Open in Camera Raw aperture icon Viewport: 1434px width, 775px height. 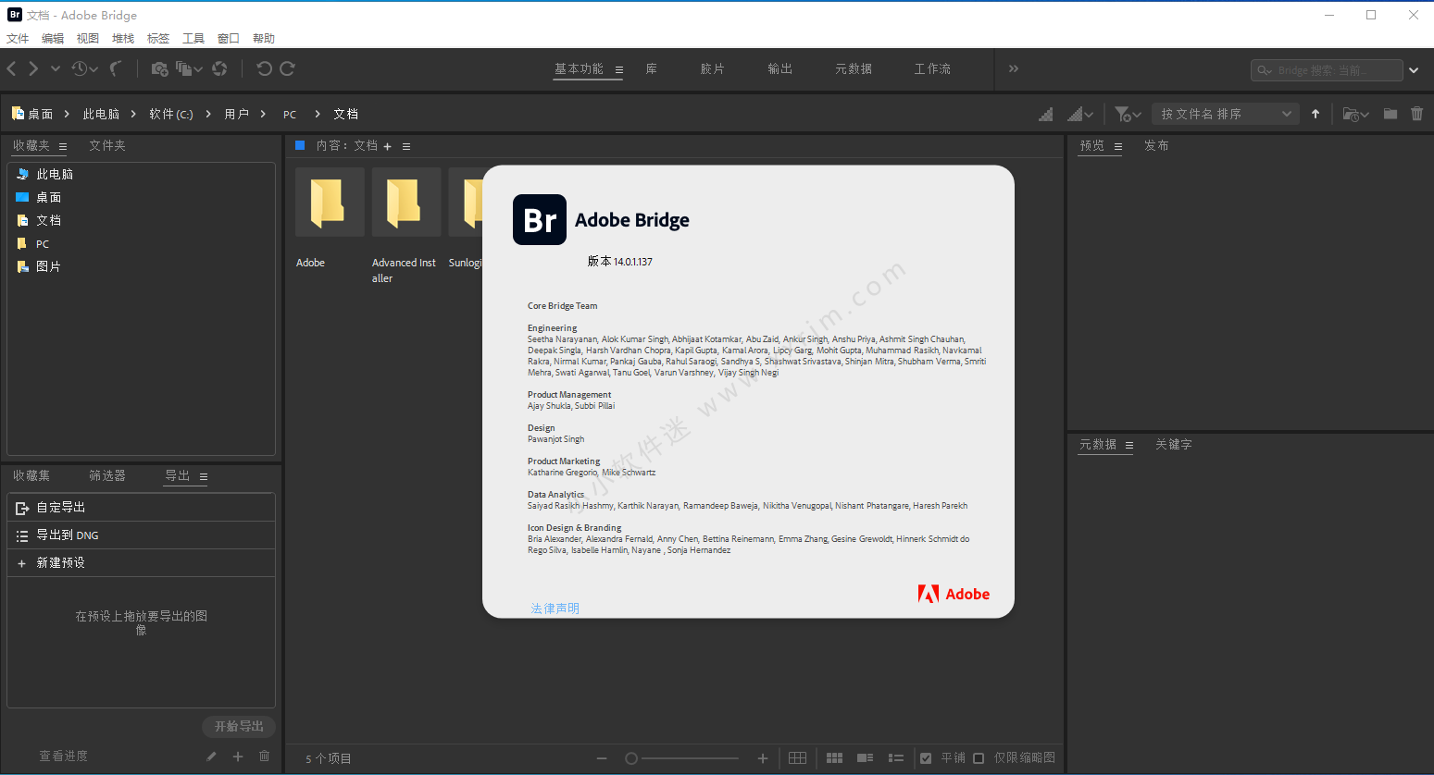pyautogui.click(x=219, y=68)
